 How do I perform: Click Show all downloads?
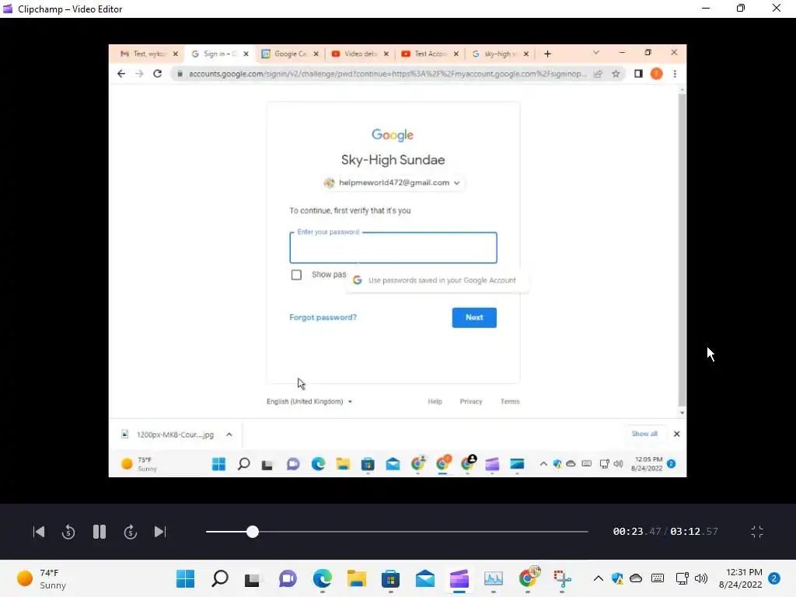[x=644, y=434]
